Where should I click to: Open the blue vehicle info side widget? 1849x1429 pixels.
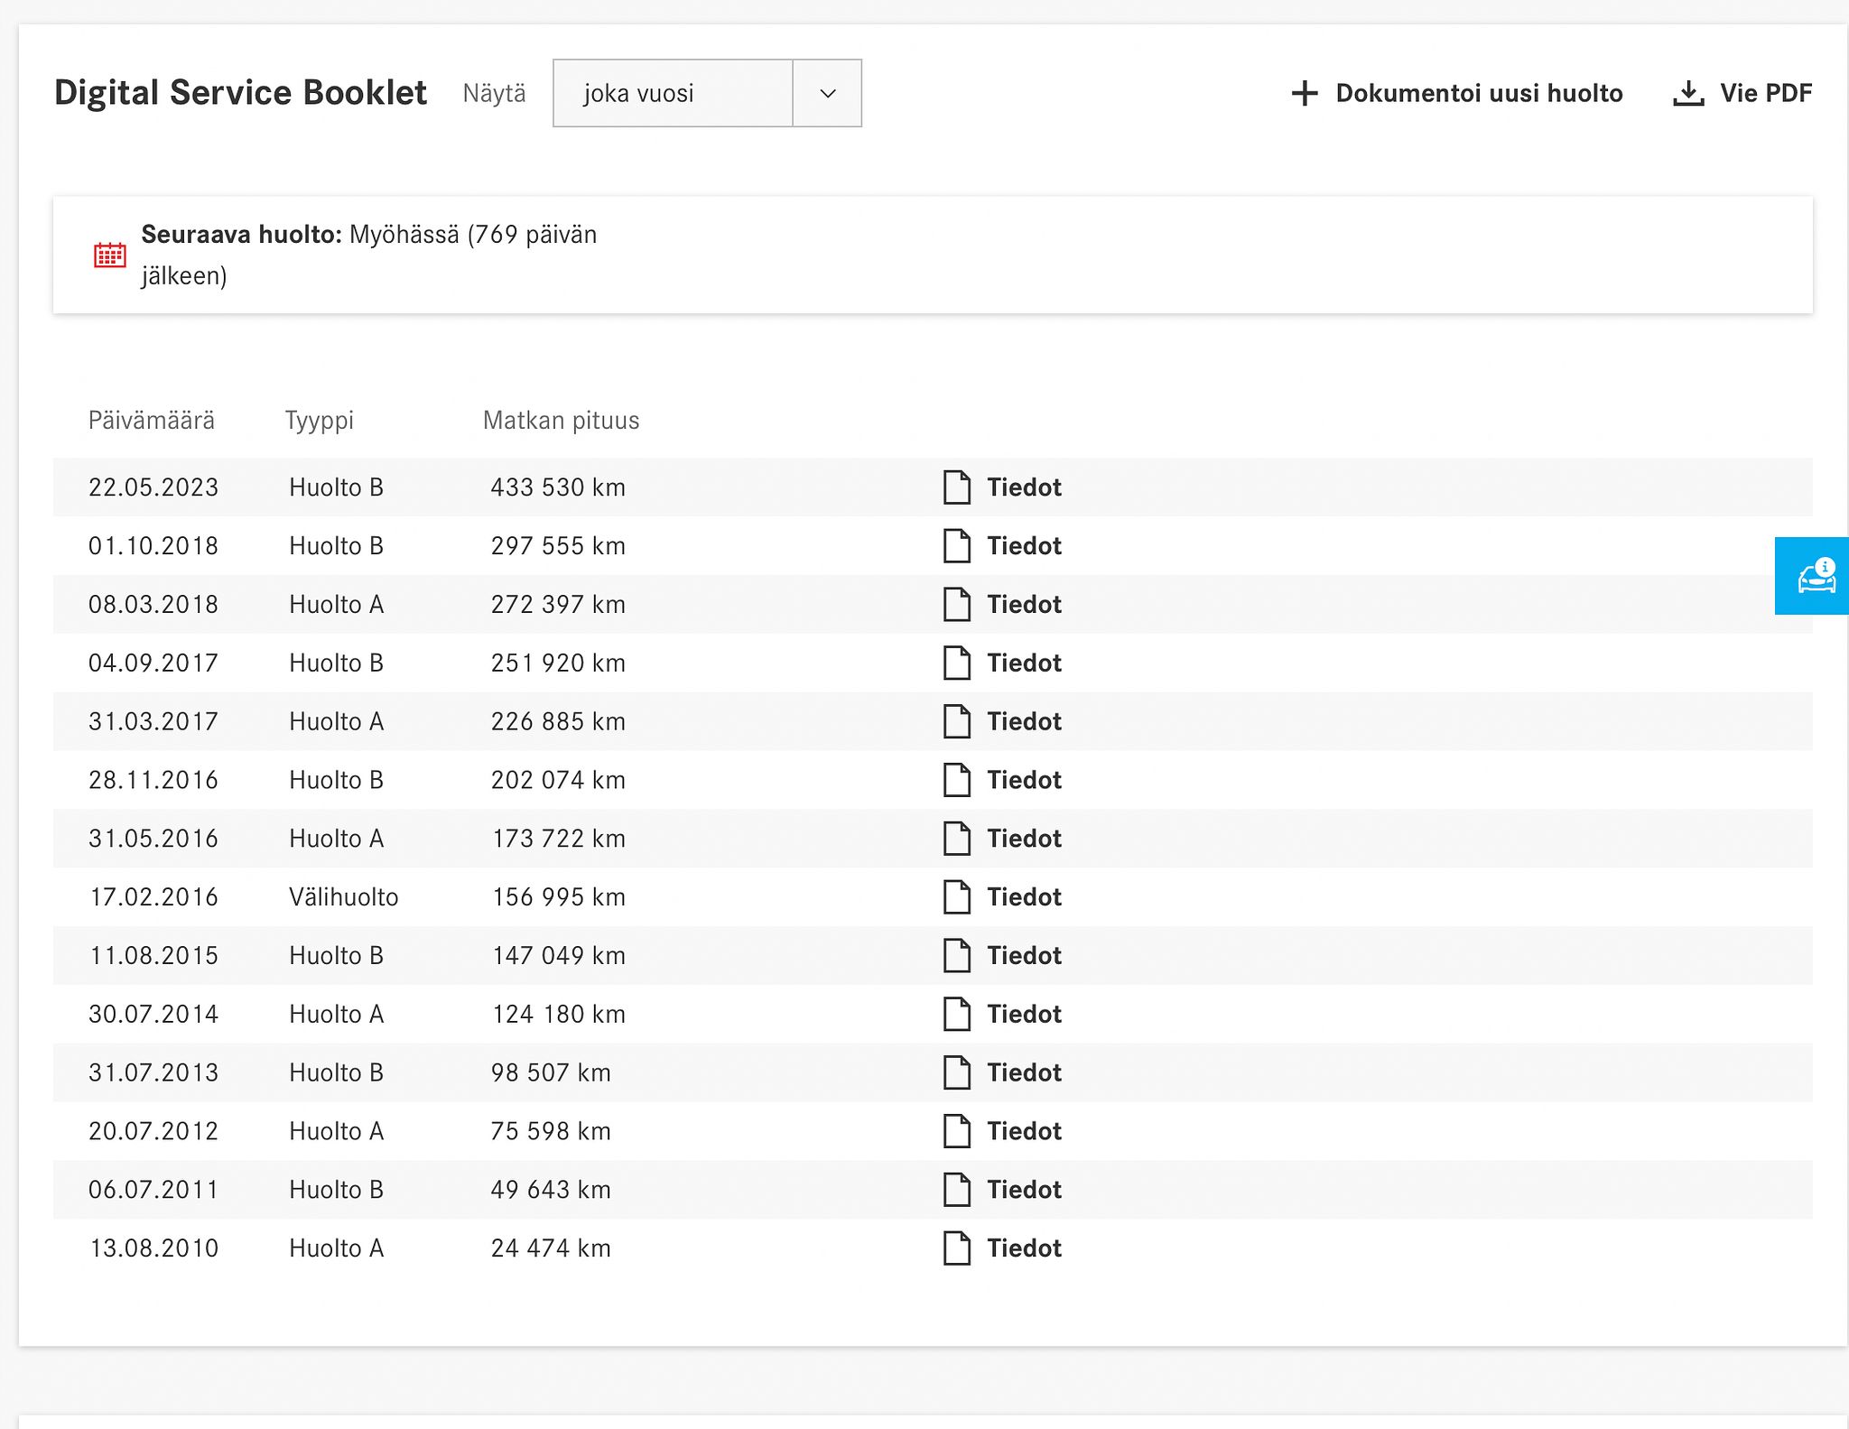[1812, 576]
